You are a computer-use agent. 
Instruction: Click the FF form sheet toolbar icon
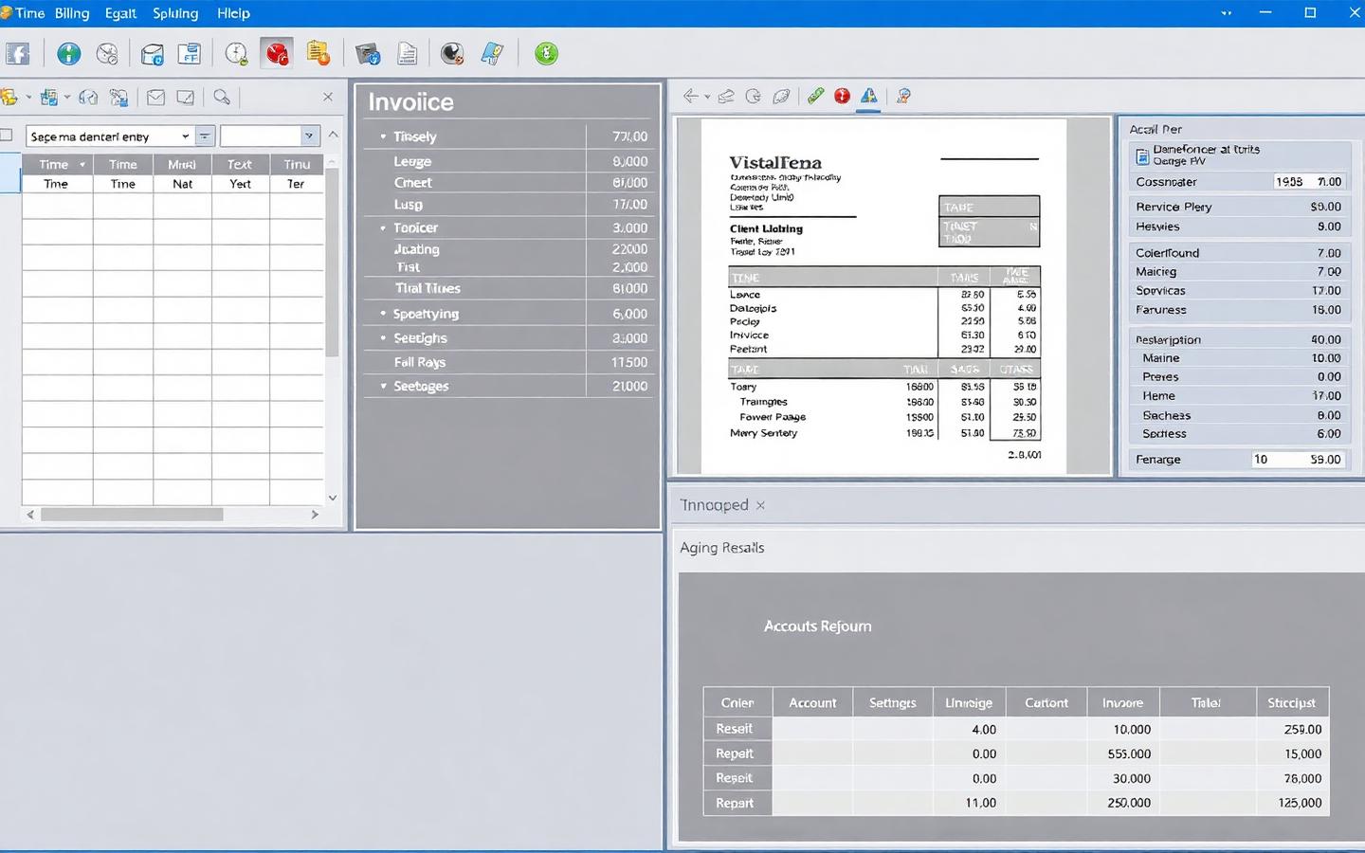(x=190, y=54)
